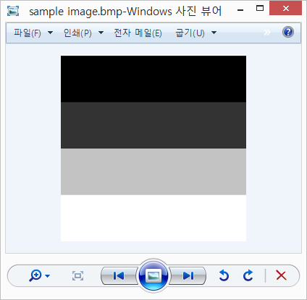Expand the 파일(F) dropdown arrow

[50, 33]
